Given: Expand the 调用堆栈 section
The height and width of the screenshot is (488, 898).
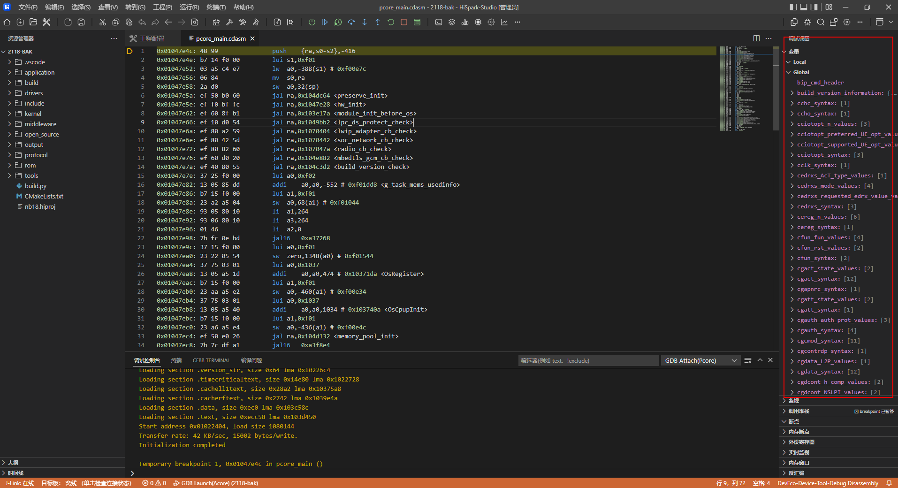Looking at the screenshot, I should [799, 411].
